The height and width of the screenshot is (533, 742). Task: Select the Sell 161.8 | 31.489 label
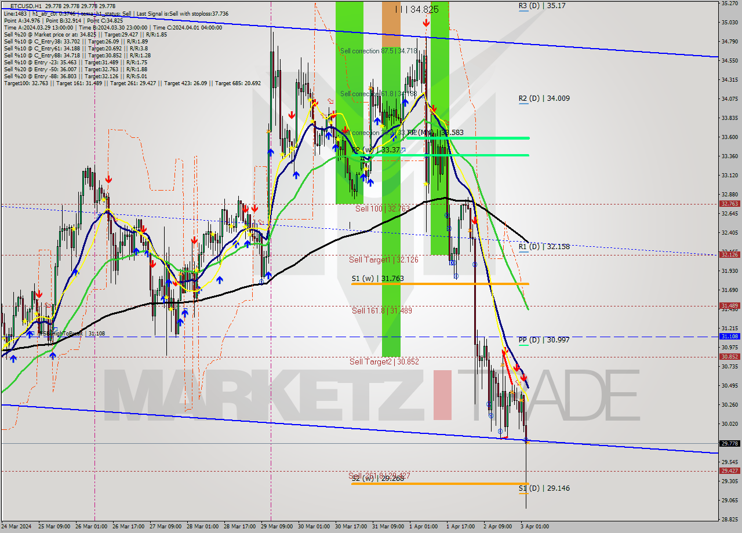point(382,311)
